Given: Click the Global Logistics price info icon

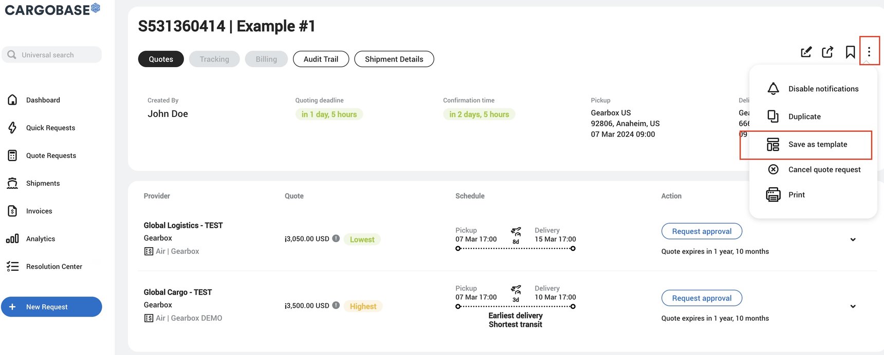Looking at the screenshot, I should click(x=336, y=239).
